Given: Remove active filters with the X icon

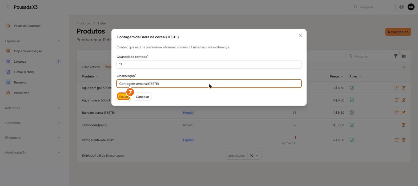Looking at the screenshot, I should (404, 67).
